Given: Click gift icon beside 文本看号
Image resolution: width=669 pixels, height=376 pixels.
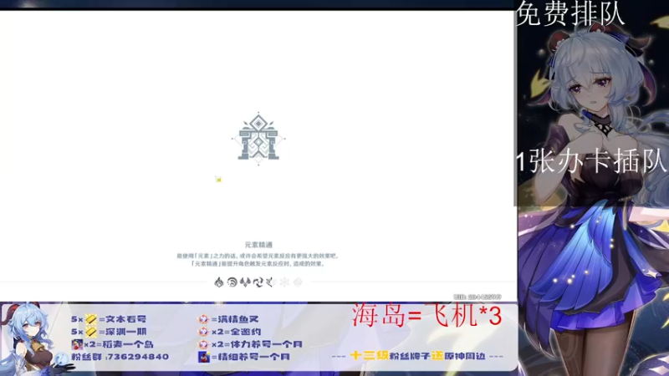Looking at the screenshot, I should click(91, 319).
